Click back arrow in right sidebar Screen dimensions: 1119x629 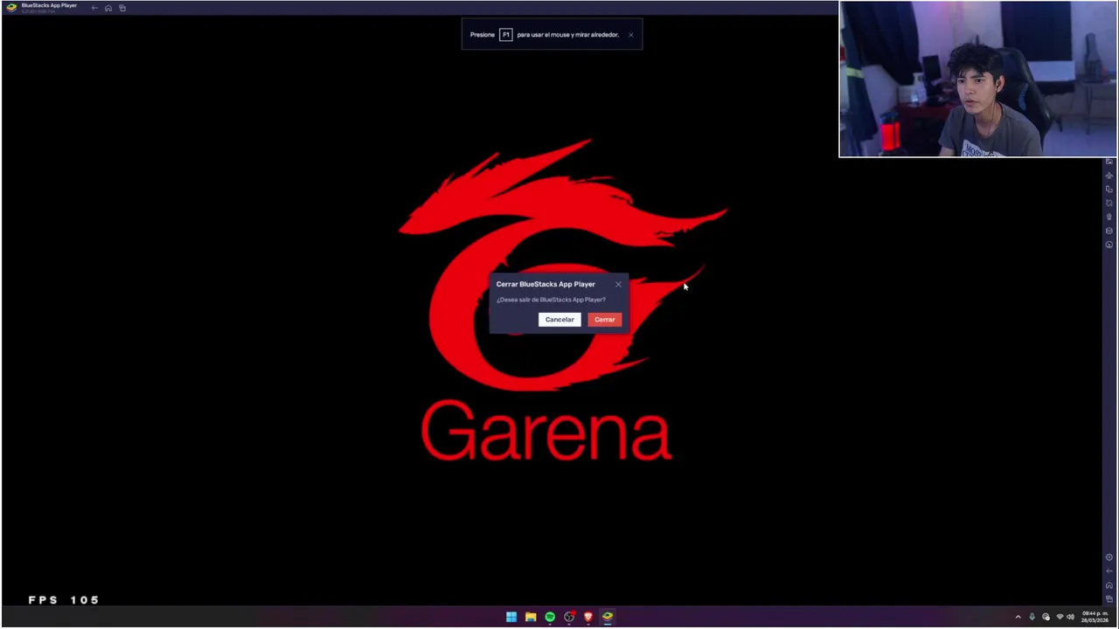coord(1109,571)
